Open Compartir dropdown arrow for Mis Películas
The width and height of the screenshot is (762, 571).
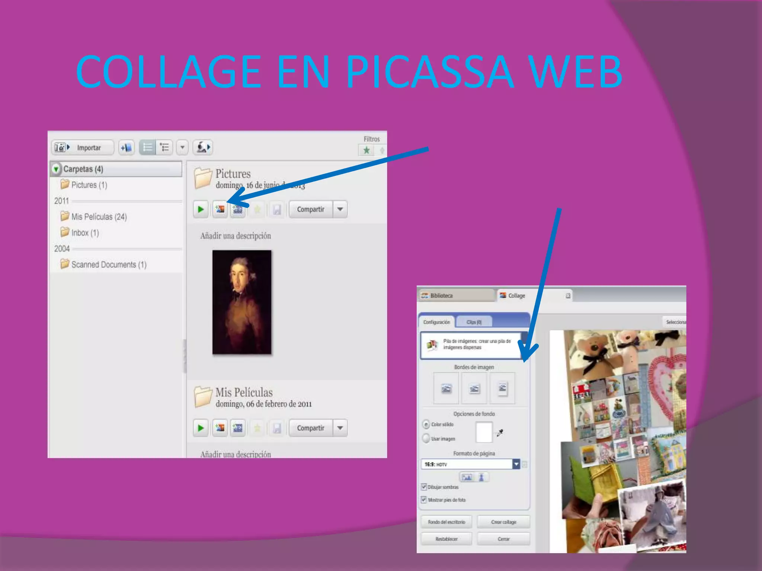tap(340, 428)
